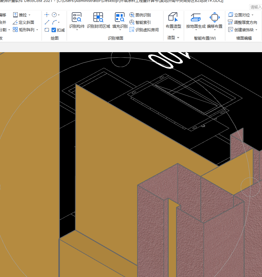Open the 推拉 dropdown arrow
This screenshot has width=262, height=277.
[30, 15]
